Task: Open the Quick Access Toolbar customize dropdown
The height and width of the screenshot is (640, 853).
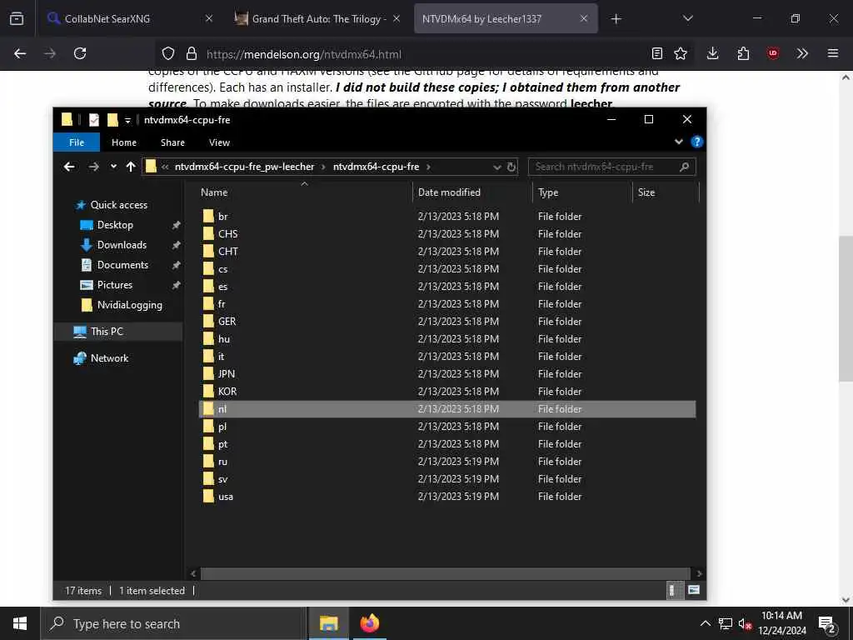Action: pos(127,120)
